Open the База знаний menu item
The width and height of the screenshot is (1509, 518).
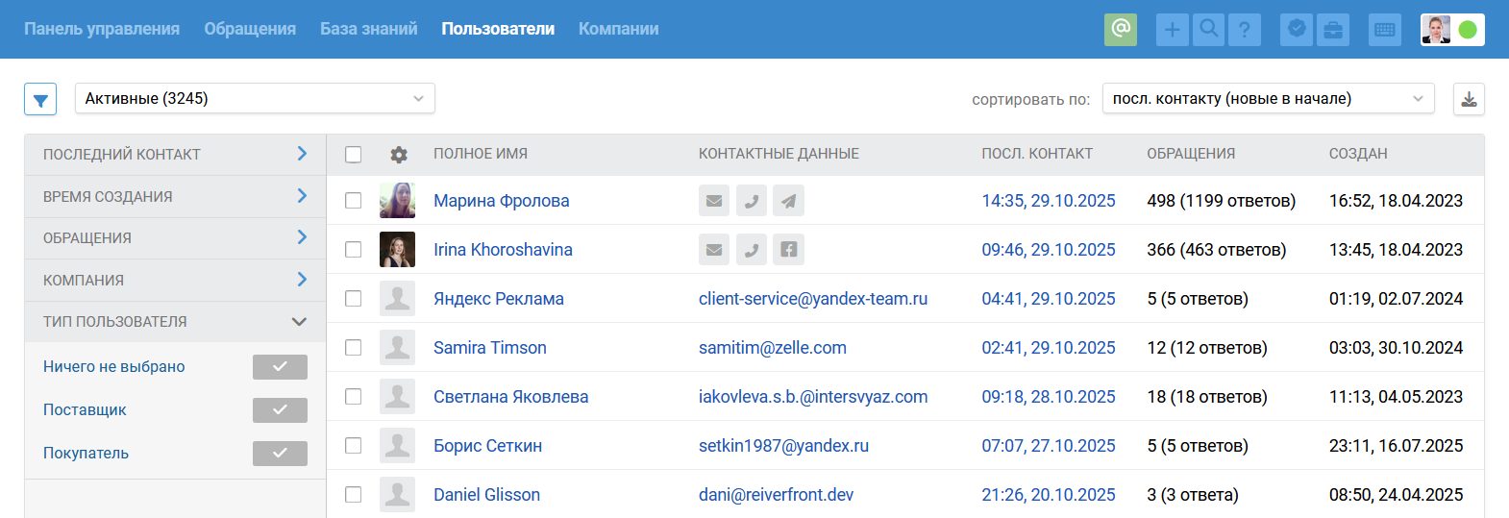pos(369,29)
